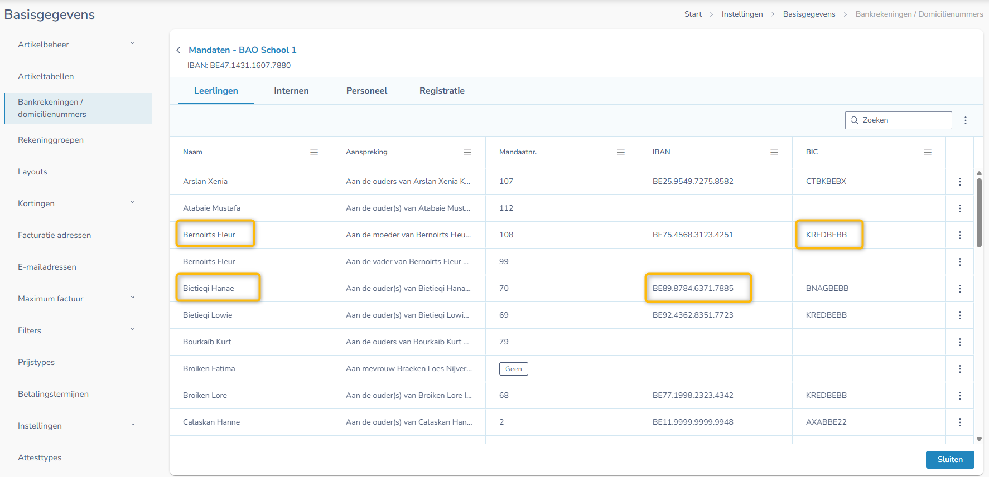Select IBAN BE92.4362.8351.7723
Image resolution: width=989 pixels, height=477 pixels.
[x=693, y=315]
